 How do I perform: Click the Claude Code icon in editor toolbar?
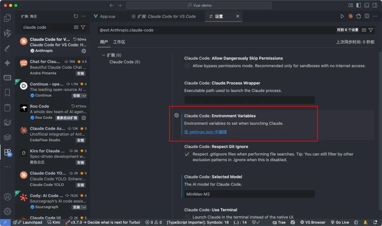351,16
